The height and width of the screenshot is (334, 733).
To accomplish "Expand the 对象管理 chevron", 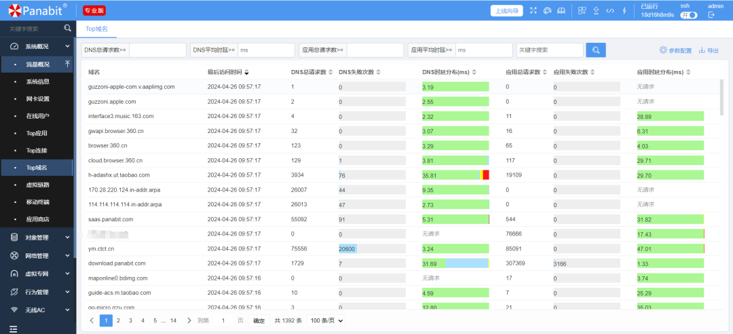I will click(67, 237).
